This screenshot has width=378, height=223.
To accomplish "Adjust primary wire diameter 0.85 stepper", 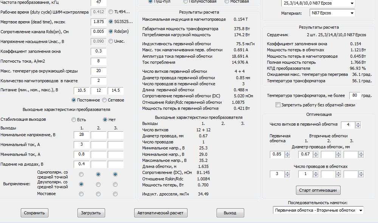I will (x=287, y=154).
